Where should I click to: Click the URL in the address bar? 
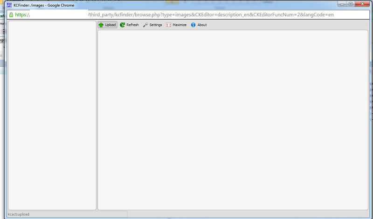174,15
